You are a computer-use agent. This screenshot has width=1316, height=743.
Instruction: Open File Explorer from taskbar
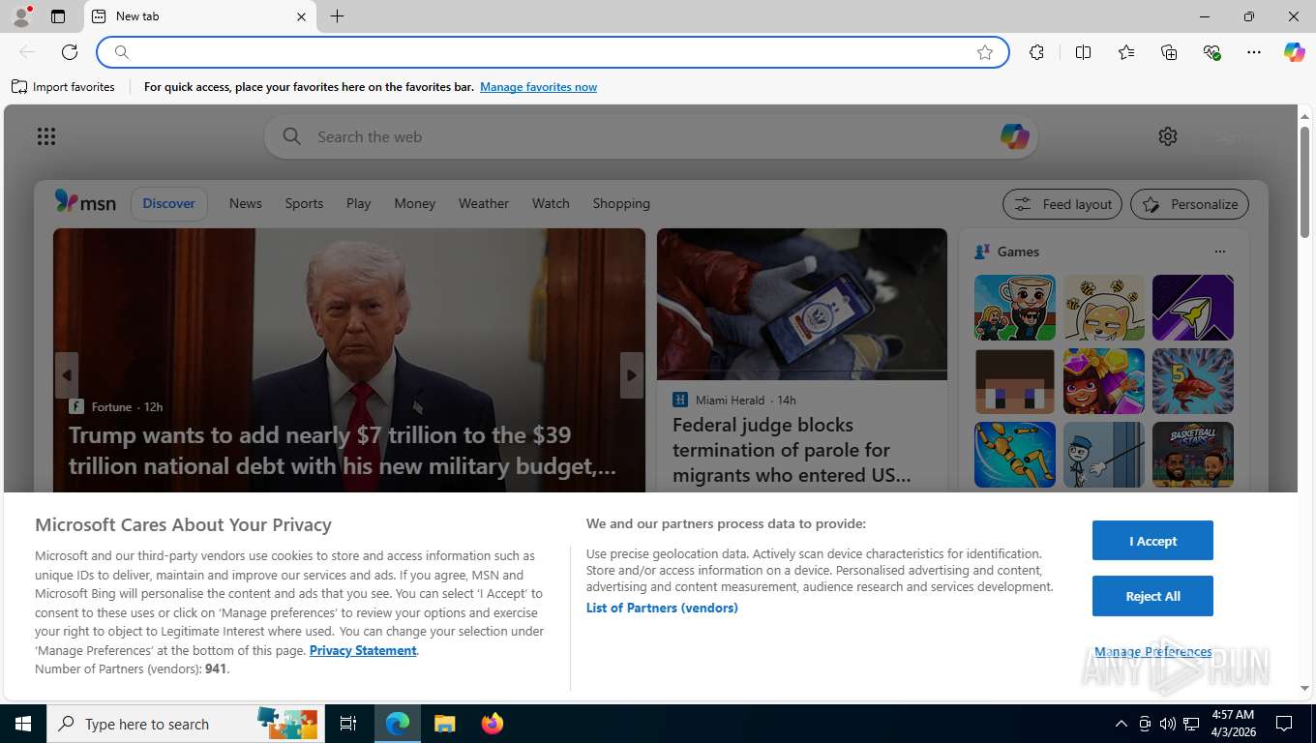pos(444,724)
